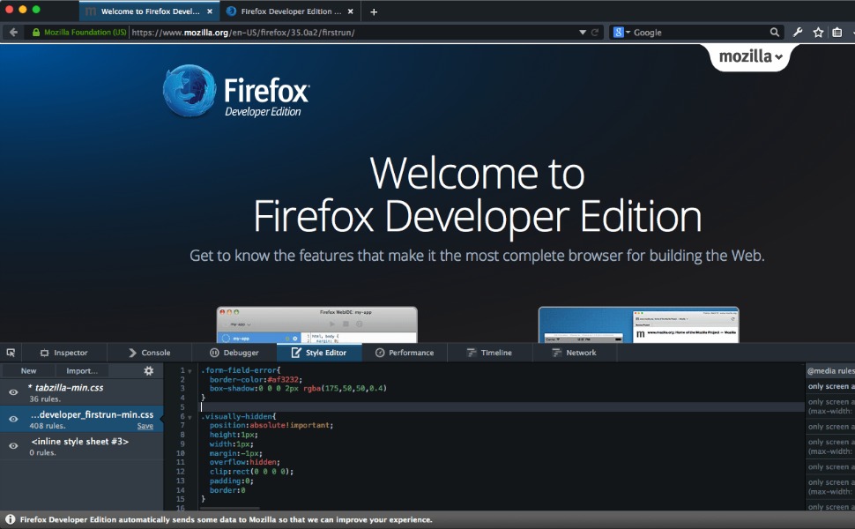The width and height of the screenshot is (855, 529).
Task: Open the Google search engine dropdown
Action: [x=621, y=32]
